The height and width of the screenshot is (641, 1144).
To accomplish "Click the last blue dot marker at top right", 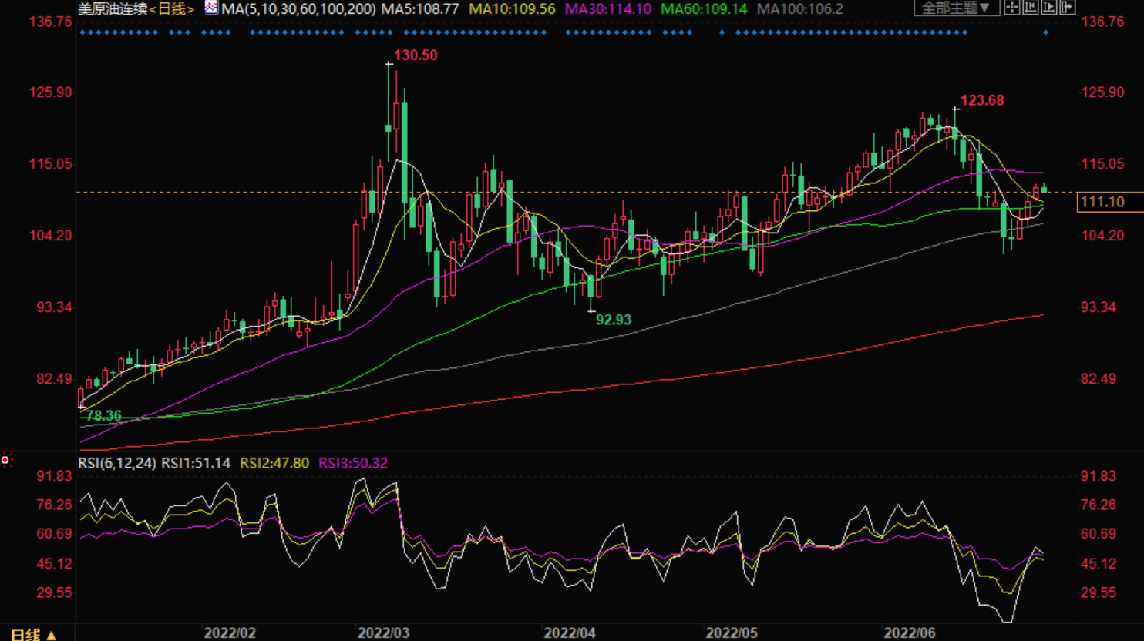I will tap(1045, 32).
